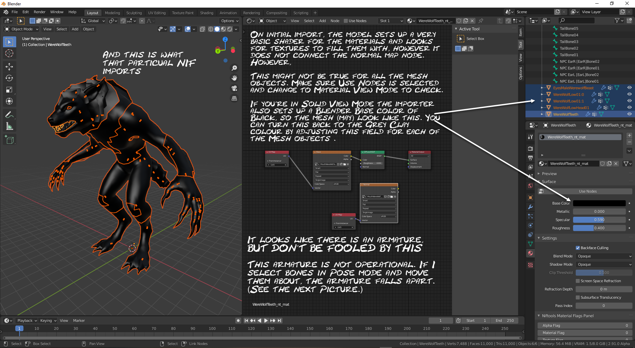Add a material slot with plus
This screenshot has height=348, width=635.
tap(629, 135)
